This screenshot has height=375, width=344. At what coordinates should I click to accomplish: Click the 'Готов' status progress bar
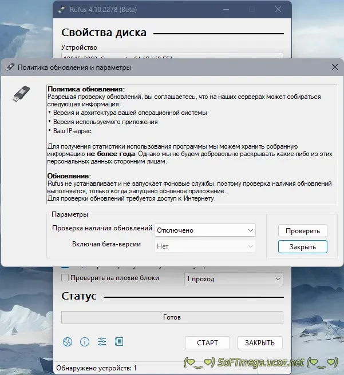[172, 317]
